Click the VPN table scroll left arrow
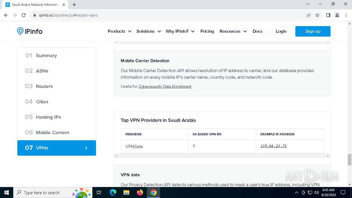352x198 pixels. click(x=116, y=156)
